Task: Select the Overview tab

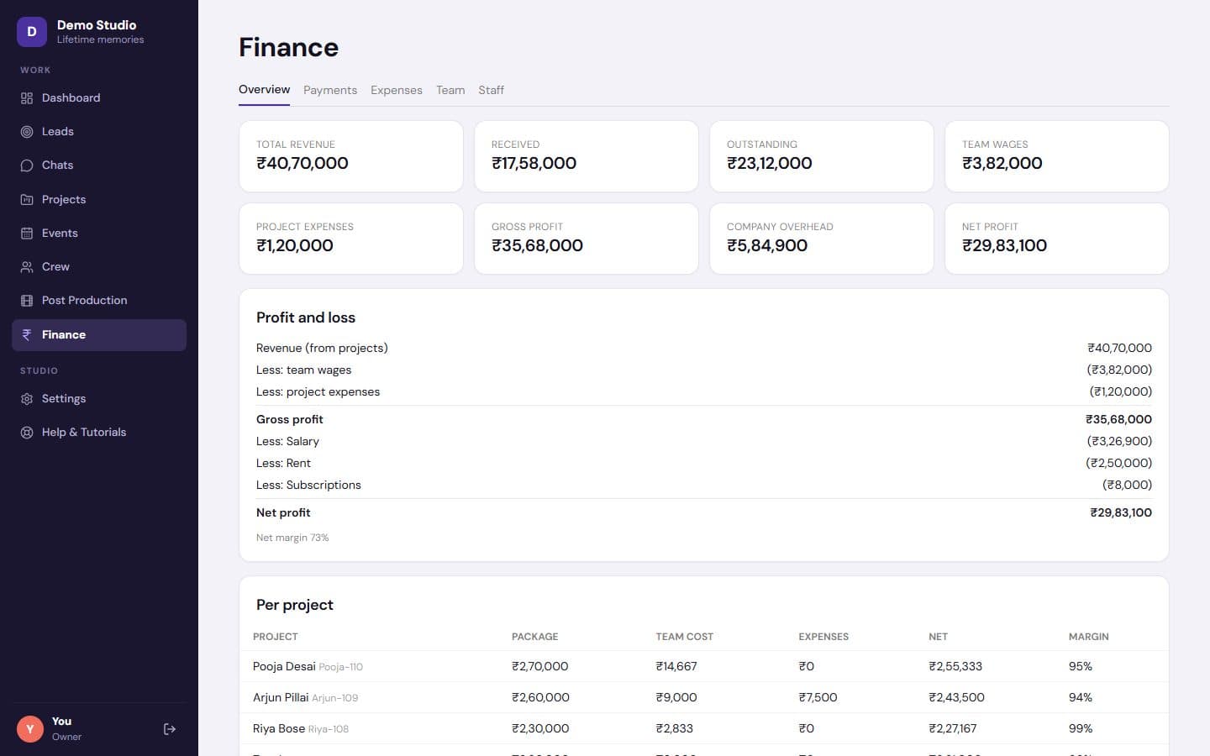Action: pos(264,90)
